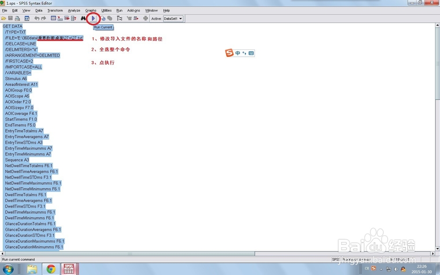440x275 pixels.
Task: Open Google Chrome from taskbar
Action: pyautogui.click(x=51, y=269)
